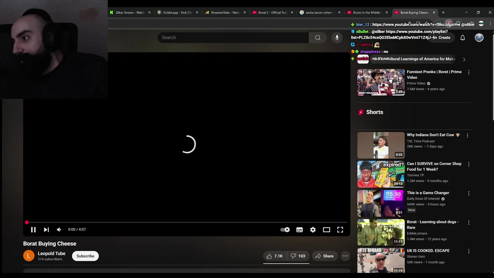This screenshot has height=278, width=494.
Task: Switch to Sliker Stream tab
Action: tap(130, 12)
